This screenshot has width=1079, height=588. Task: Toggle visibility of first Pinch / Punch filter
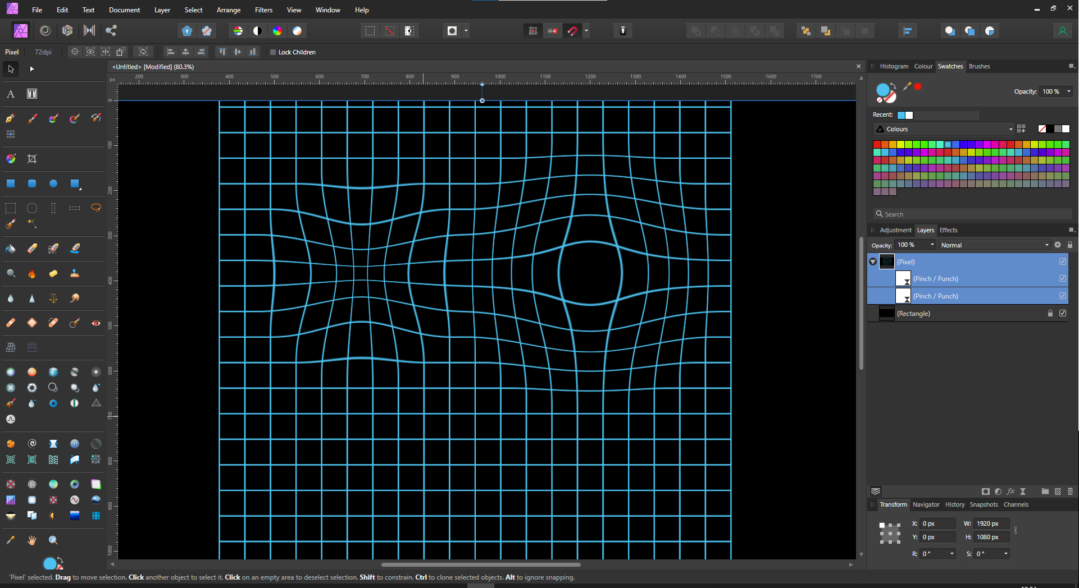1063,278
